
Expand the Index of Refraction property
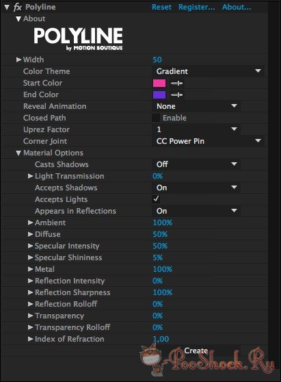click(30, 339)
